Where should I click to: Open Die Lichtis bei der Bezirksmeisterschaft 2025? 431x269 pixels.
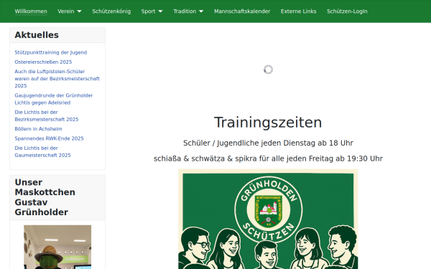[47, 115]
